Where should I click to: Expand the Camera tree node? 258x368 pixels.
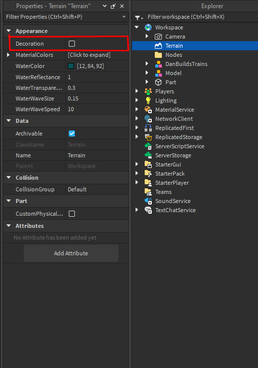pyautogui.click(x=147, y=36)
